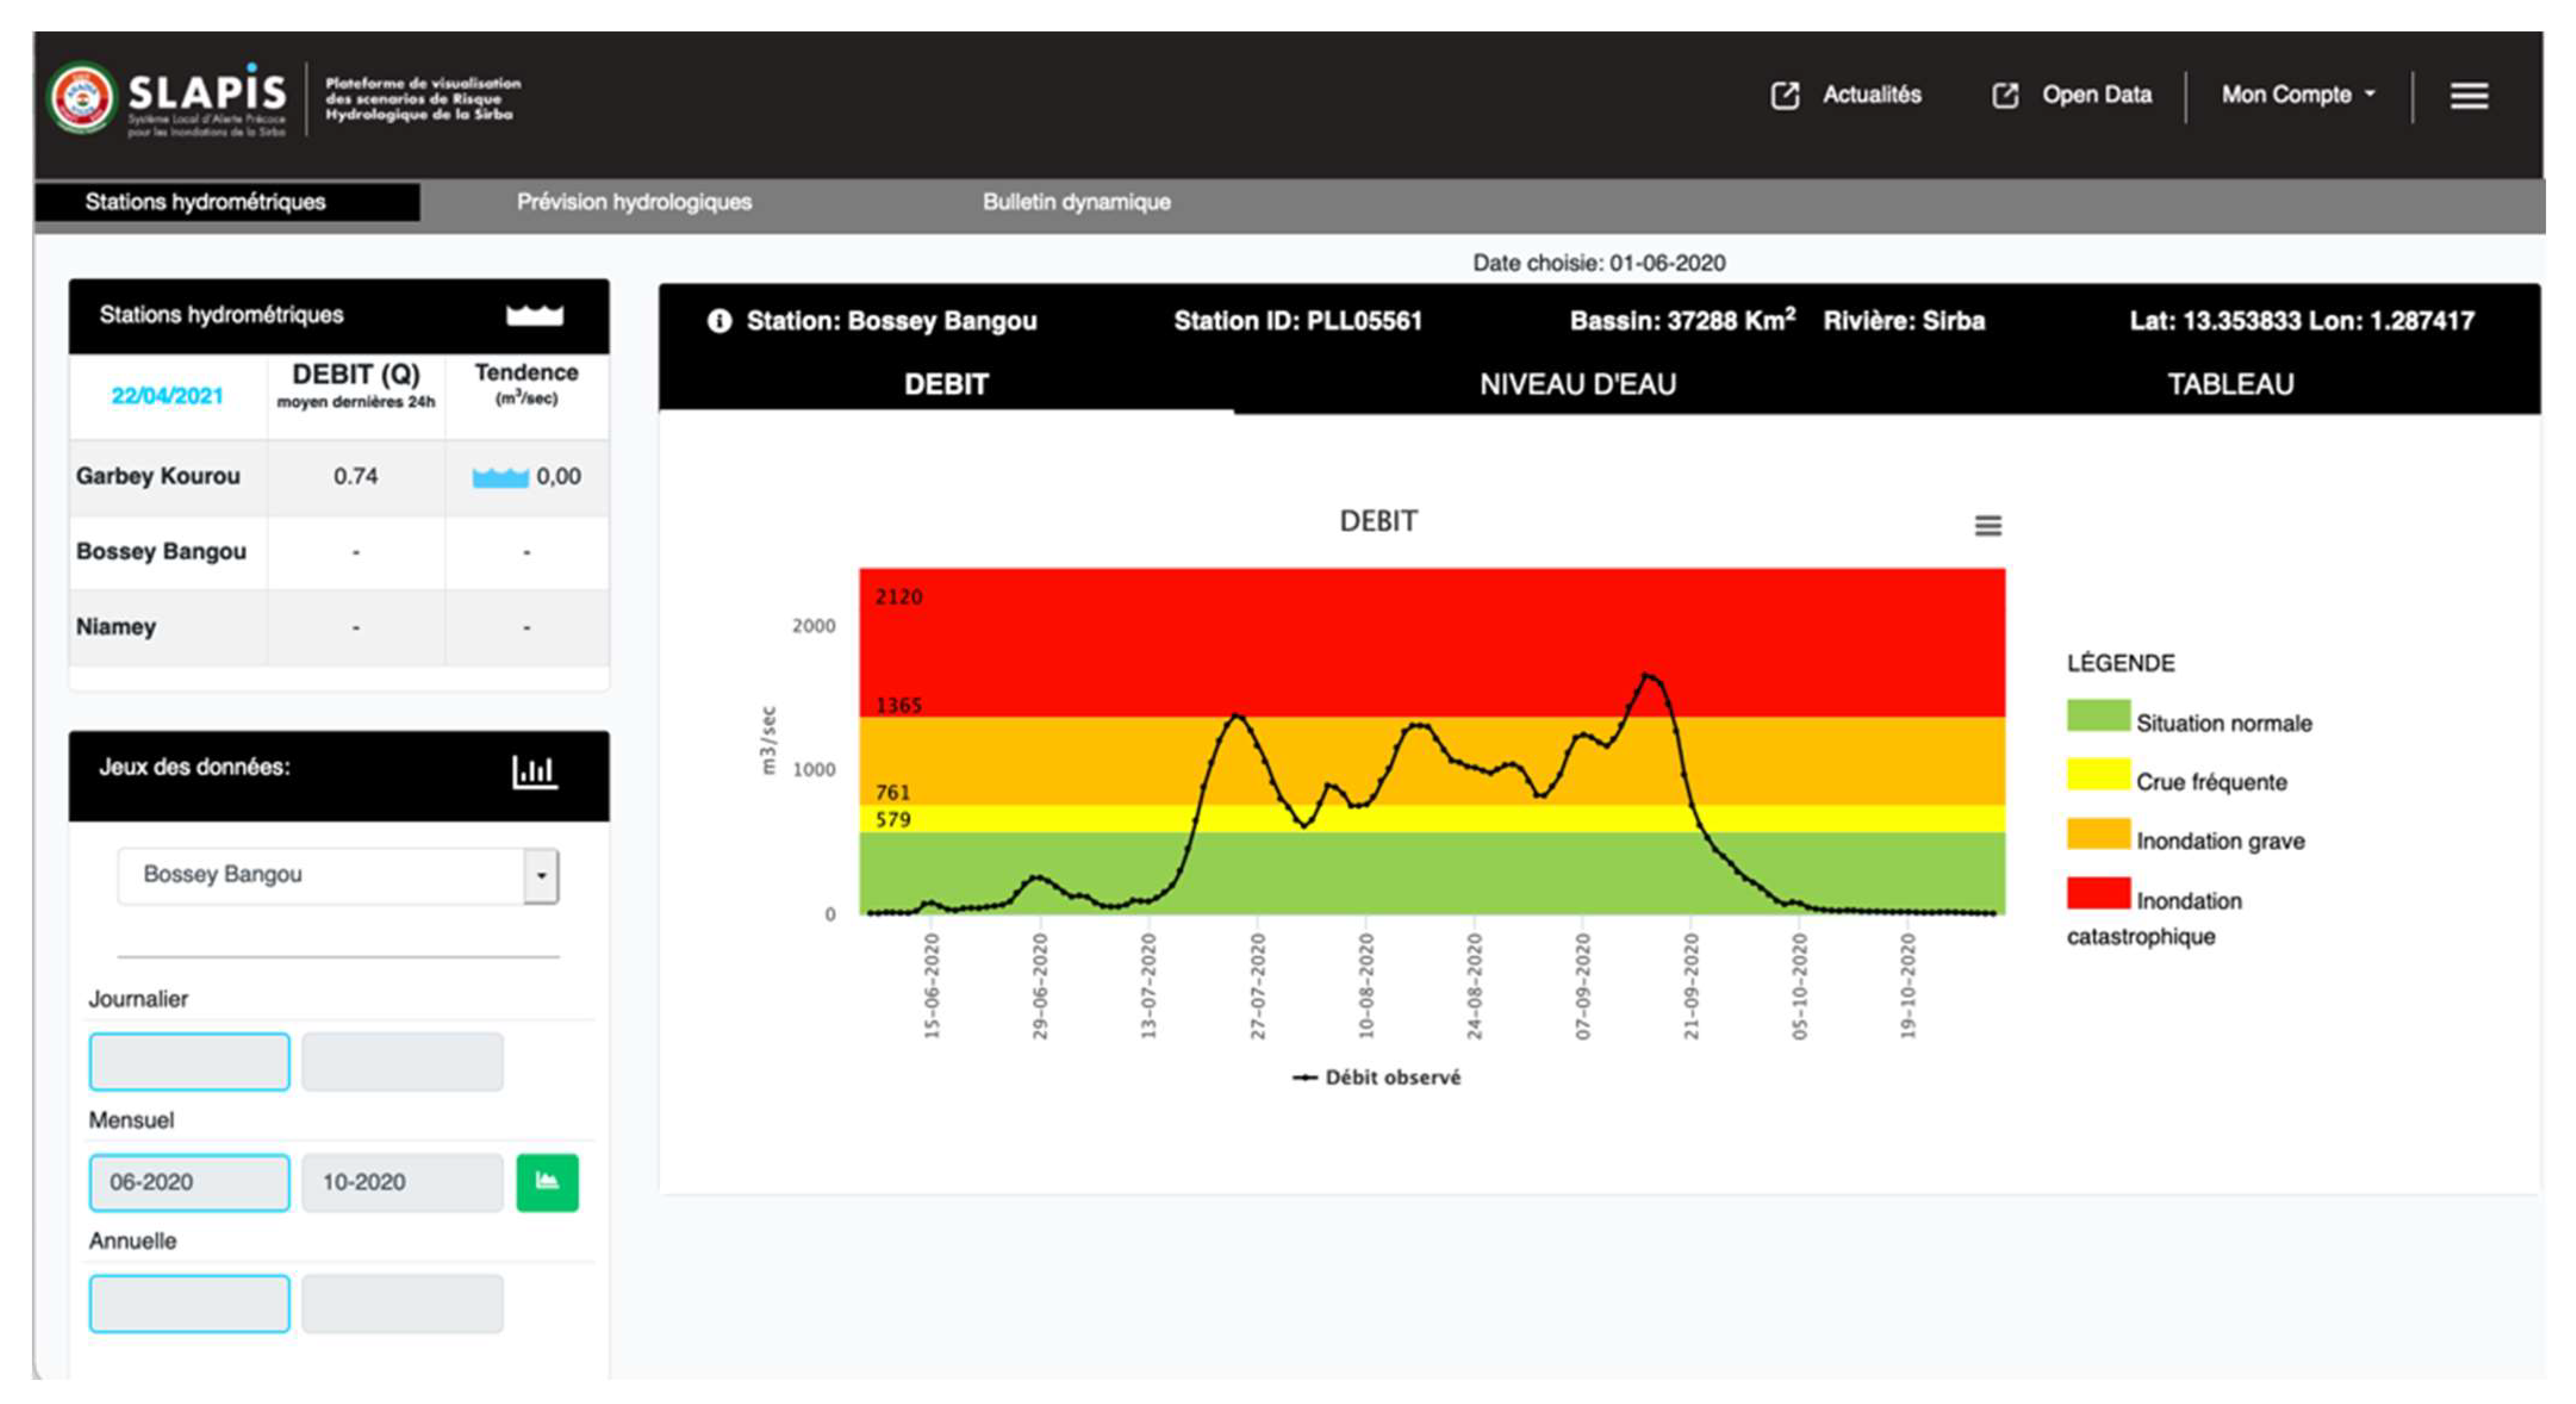The image size is (2576, 1404).
Task: Open the NIVEAU D'EAU tab
Action: coord(1577,384)
